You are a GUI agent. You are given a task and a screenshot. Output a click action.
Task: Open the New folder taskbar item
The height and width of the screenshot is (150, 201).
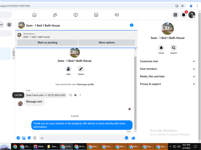pyautogui.click(x=53, y=146)
